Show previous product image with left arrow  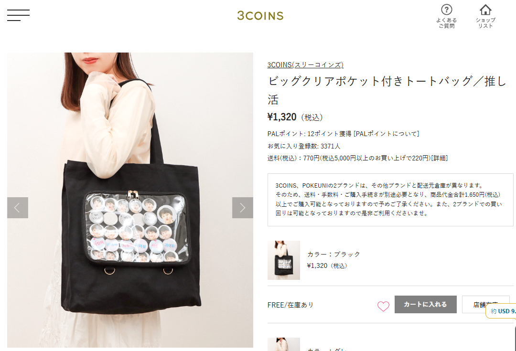click(18, 208)
